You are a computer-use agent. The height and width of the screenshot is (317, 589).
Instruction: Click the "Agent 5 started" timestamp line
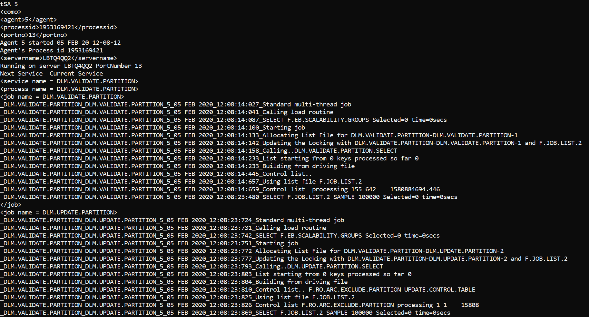60,43
